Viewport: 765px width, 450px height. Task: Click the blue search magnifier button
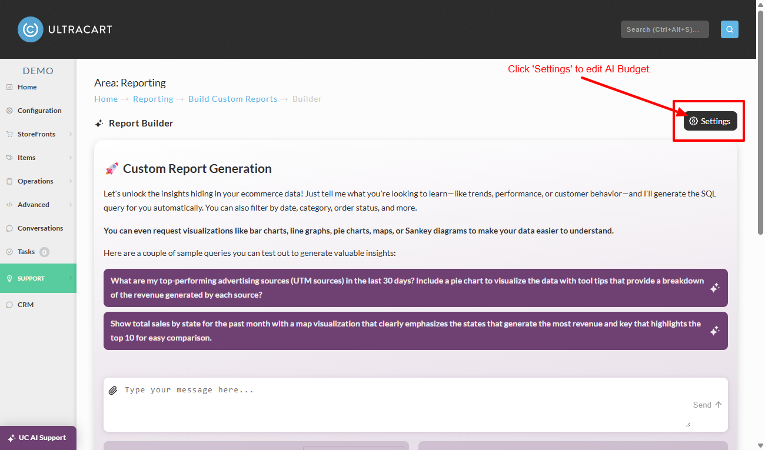click(730, 29)
